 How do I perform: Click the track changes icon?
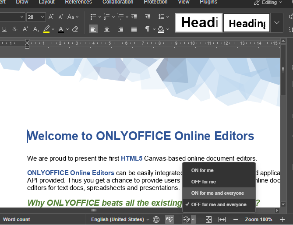click(186, 219)
